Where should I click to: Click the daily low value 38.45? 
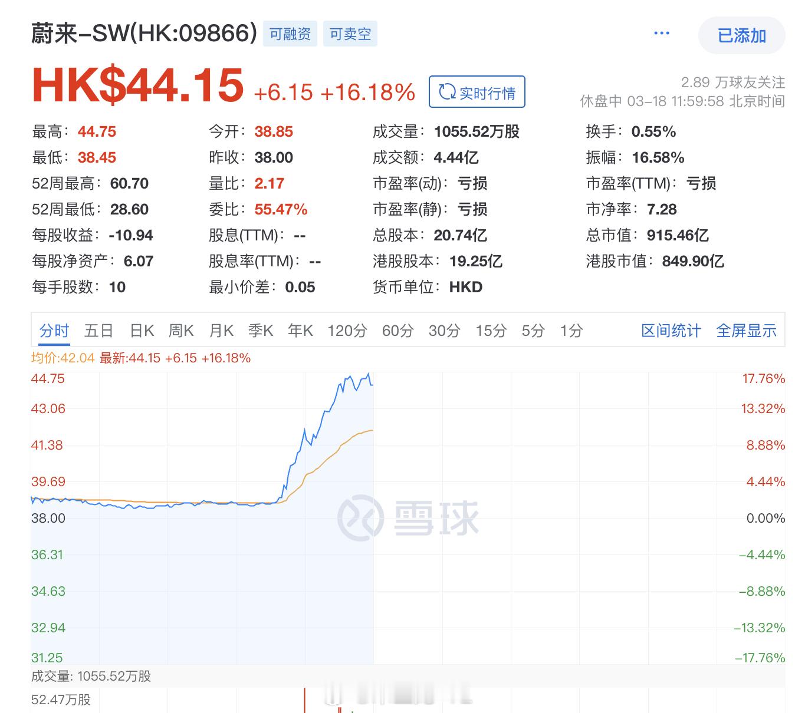(97, 157)
